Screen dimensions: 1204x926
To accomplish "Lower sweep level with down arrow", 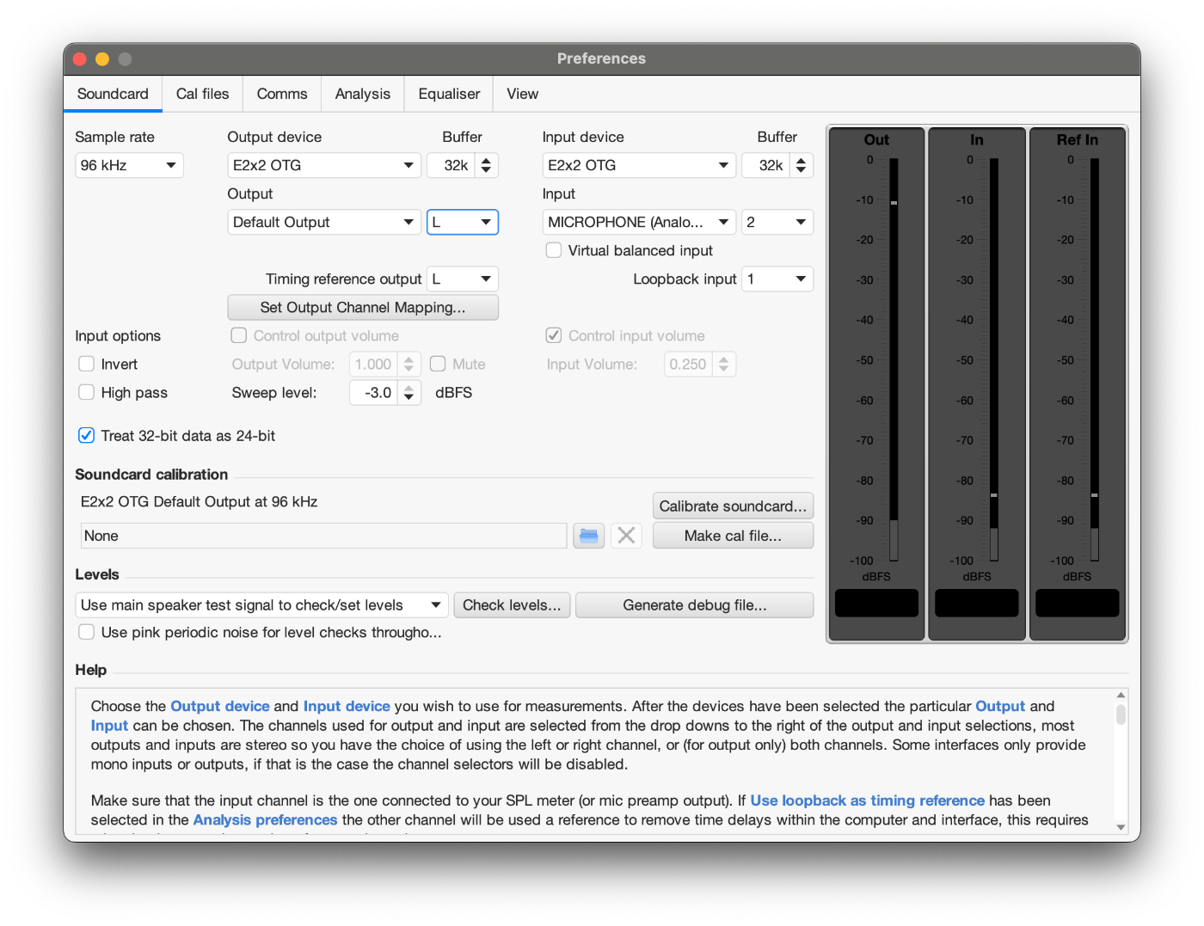I will coord(408,398).
